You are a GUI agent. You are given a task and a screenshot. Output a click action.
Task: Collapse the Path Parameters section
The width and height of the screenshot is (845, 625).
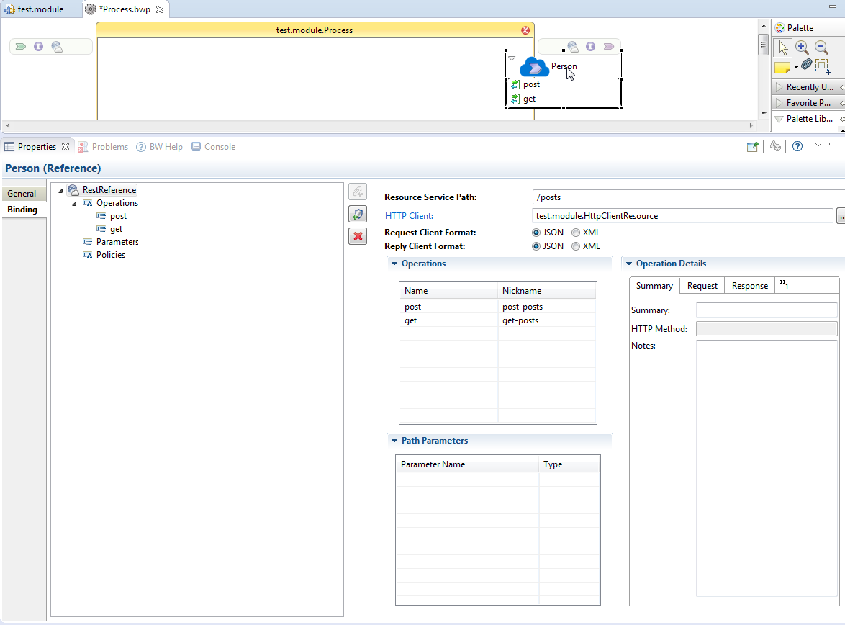394,441
